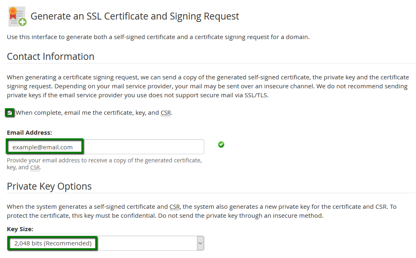Click the 'When complete, email me' label text
416x258 pixels.
94,113
